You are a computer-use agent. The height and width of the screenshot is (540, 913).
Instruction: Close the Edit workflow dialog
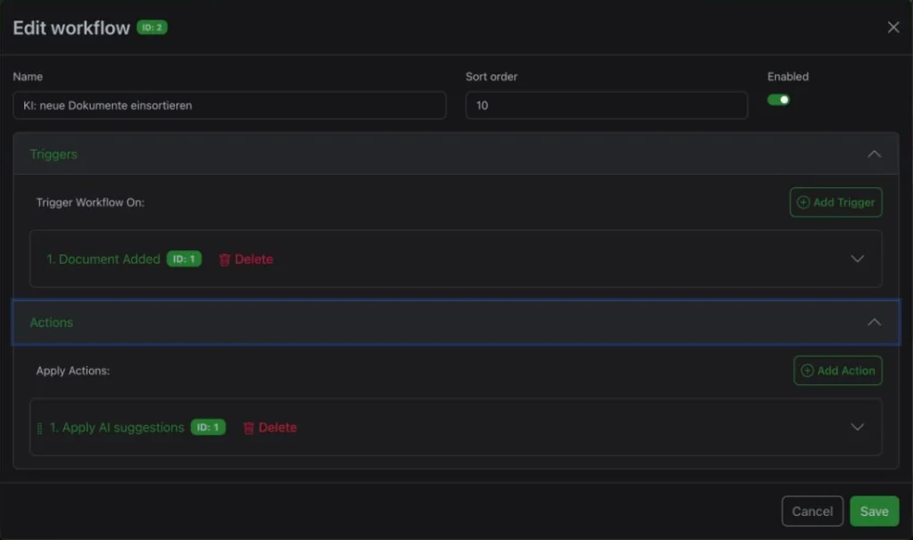click(x=893, y=28)
